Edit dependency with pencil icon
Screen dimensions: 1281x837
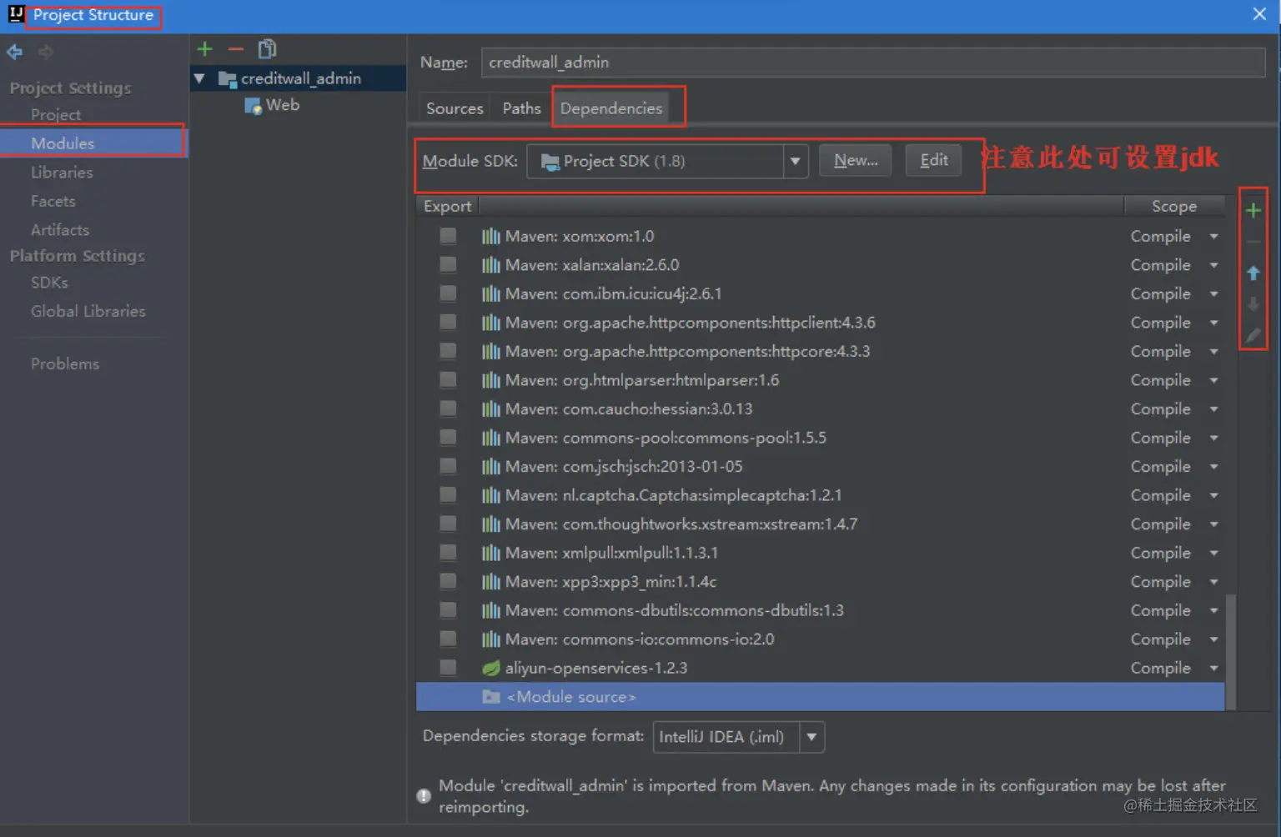point(1253,335)
